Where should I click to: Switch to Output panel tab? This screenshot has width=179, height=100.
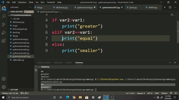(x=69, y=63)
